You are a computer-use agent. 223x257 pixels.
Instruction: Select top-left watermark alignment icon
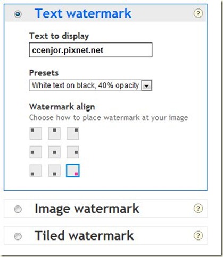tap(36, 134)
